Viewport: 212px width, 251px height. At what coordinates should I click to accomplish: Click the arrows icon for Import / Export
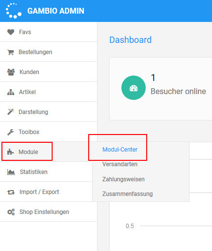pyautogui.click(x=11, y=193)
